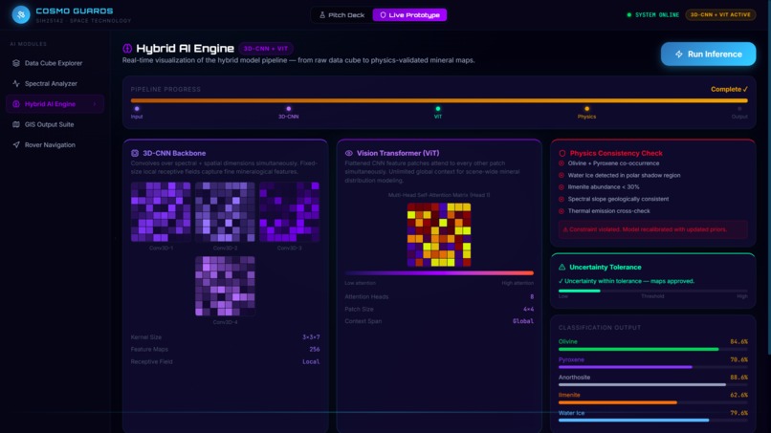Click the status icon beside Ilmenite abundance < 30%
771x433 pixels.
tap(562, 187)
